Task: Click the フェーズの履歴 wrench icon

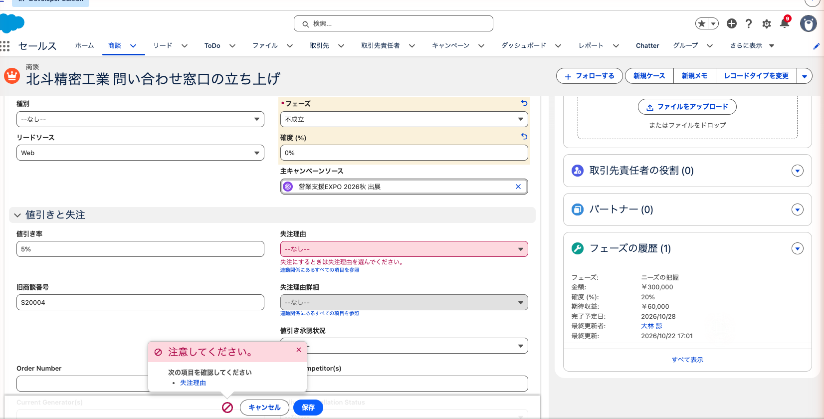Action: point(578,248)
